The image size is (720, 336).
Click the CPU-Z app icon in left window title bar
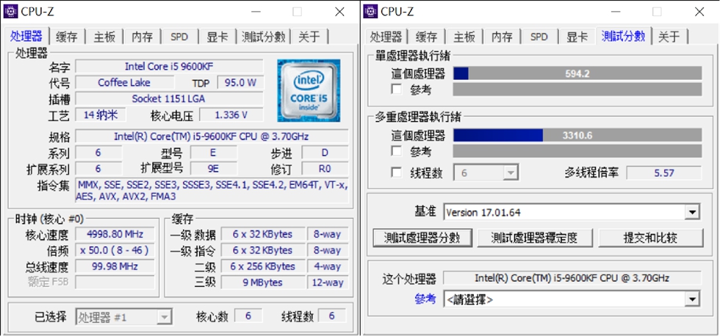click(x=10, y=11)
